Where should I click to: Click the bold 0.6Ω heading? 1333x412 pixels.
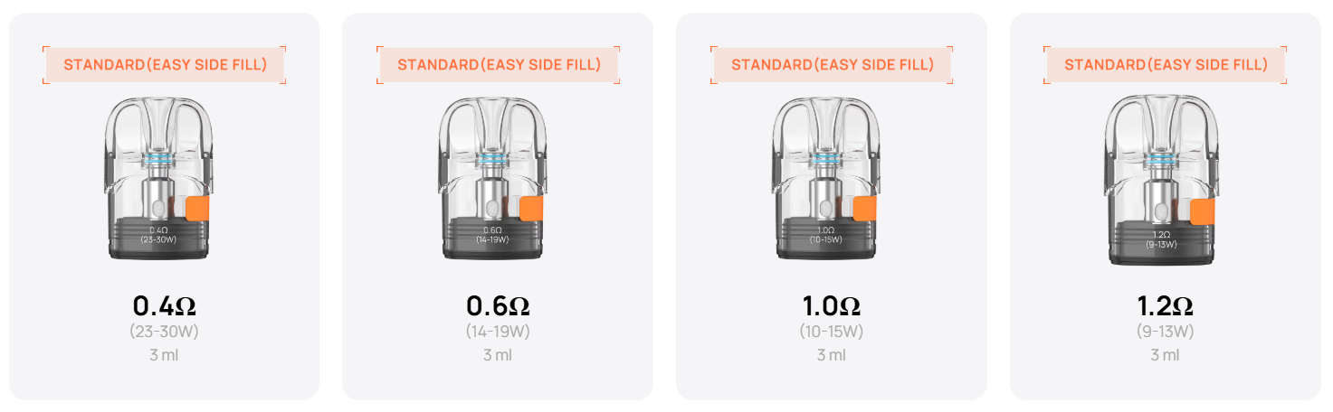[498, 304]
